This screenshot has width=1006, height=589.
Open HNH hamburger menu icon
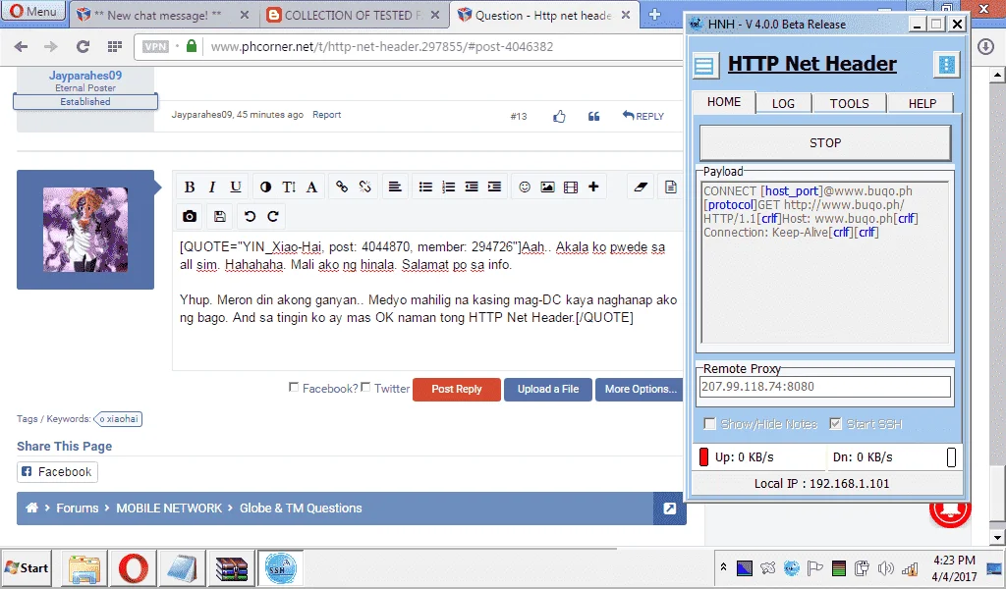[x=704, y=66]
